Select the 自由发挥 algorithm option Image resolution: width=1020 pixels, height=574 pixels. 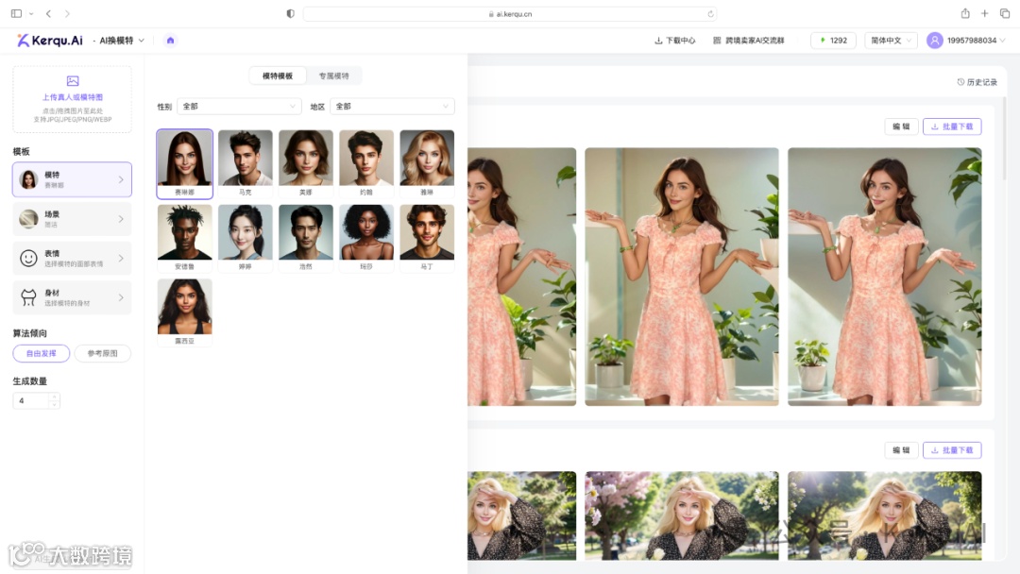pyautogui.click(x=41, y=353)
